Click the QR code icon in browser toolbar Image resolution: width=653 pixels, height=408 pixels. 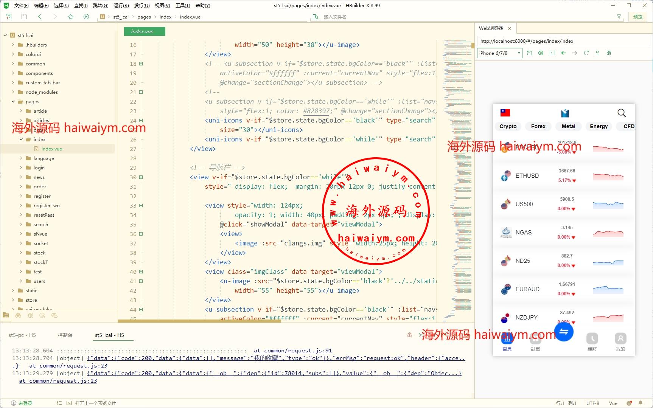click(609, 53)
